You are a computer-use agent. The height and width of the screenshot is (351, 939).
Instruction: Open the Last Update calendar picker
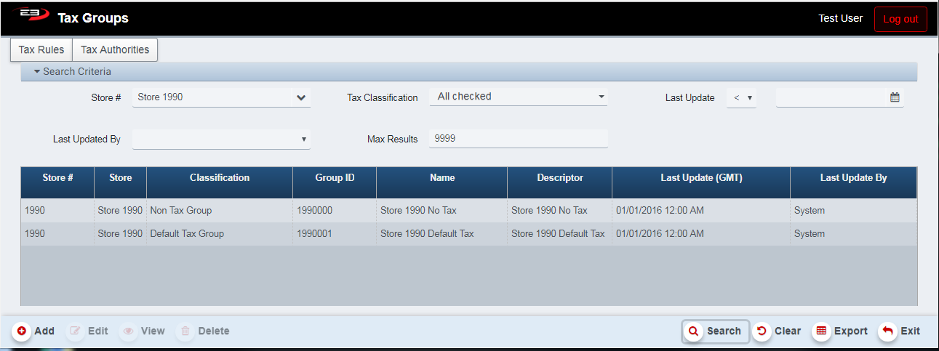tap(895, 97)
